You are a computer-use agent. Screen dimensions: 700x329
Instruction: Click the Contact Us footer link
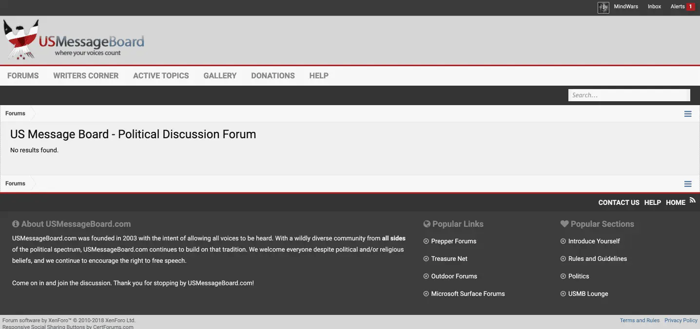pos(619,202)
